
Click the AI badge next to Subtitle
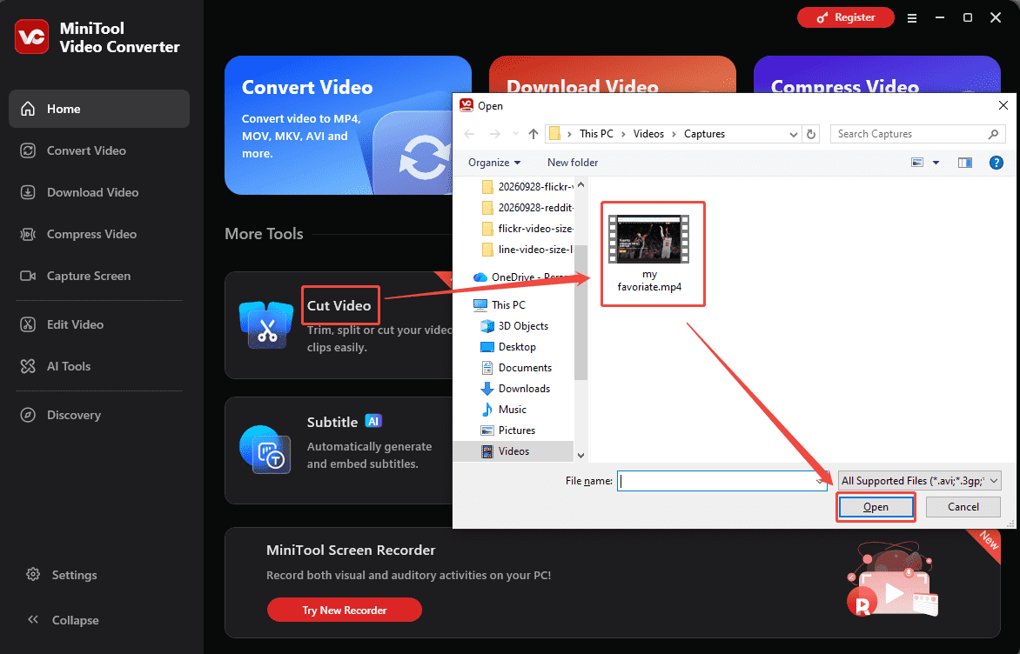(373, 421)
